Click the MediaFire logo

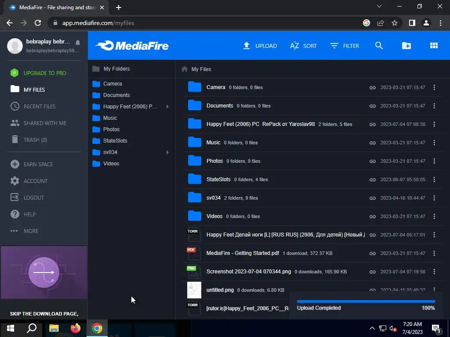click(x=132, y=46)
